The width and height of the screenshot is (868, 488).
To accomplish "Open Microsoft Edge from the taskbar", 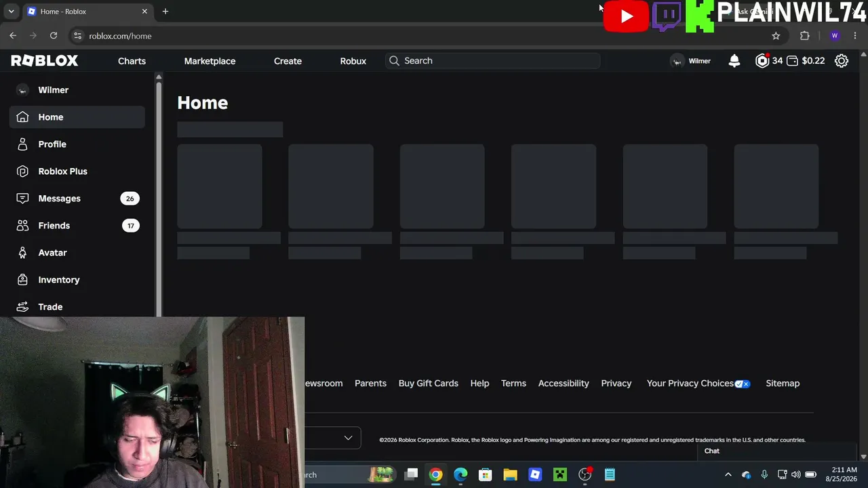I will 460,474.
